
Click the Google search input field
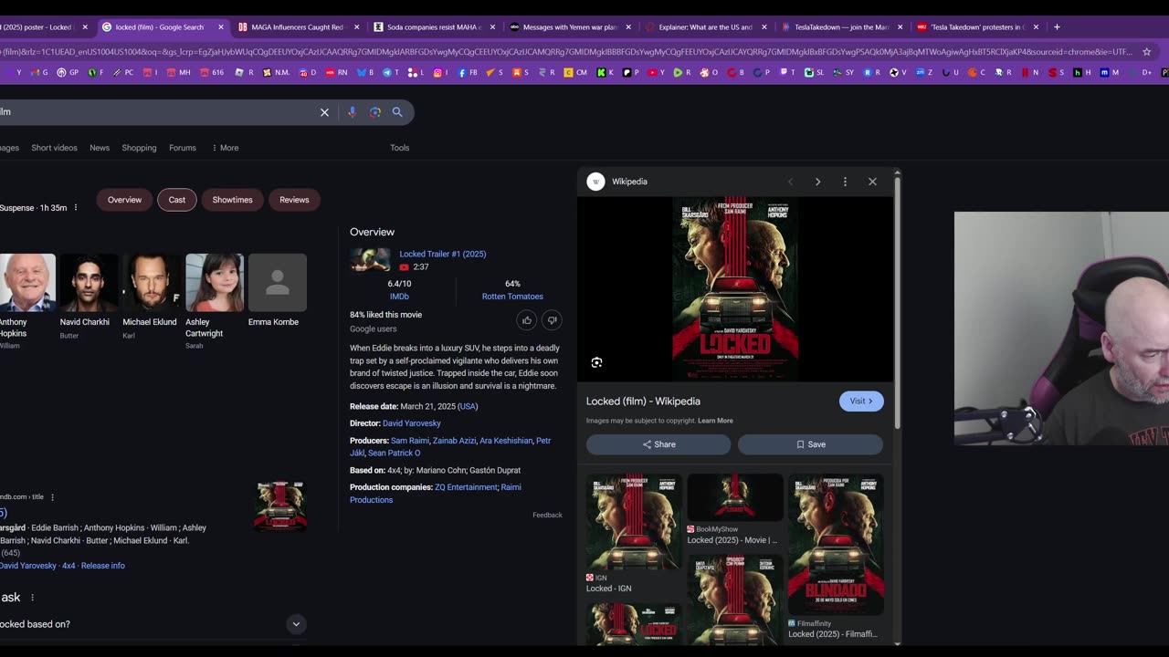pyautogui.click(x=155, y=112)
